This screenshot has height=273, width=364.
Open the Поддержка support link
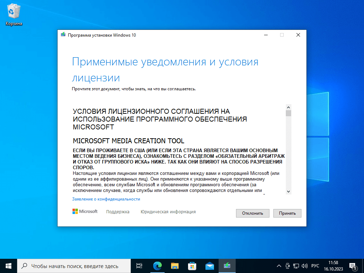pyautogui.click(x=118, y=212)
